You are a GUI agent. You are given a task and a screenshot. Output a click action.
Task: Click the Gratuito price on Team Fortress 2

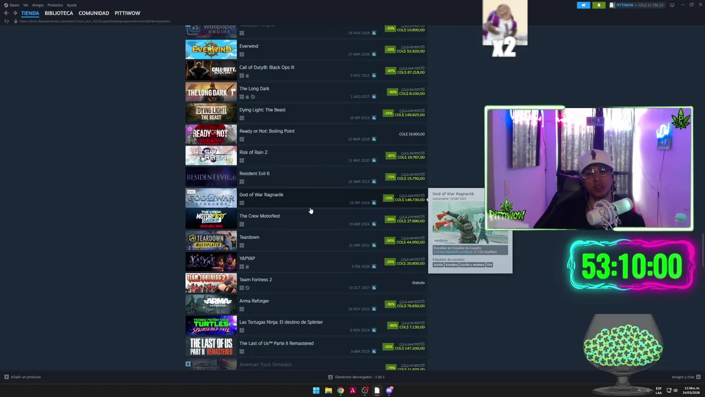tap(418, 283)
